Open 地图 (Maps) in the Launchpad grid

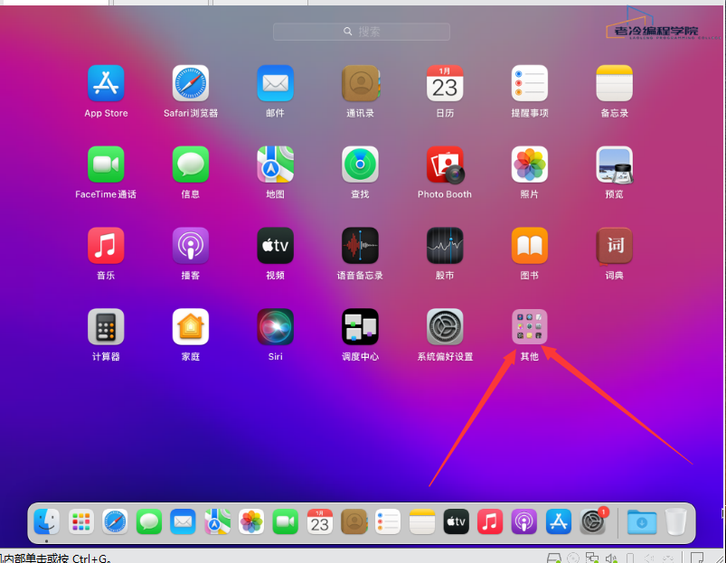pos(276,164)
